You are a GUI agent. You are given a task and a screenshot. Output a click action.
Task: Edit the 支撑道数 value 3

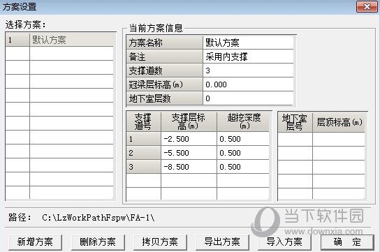pyautogui.click(x=248, y=71)
